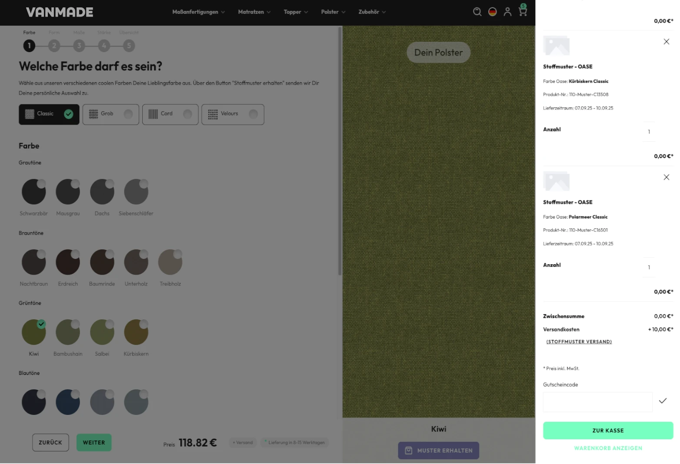Focus the Gutscheincode input field

[x=597, y=402]
